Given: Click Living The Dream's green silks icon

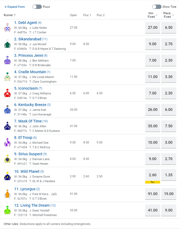Looking at the screenshot, I should pyautogui.click(x=7, y=210).
